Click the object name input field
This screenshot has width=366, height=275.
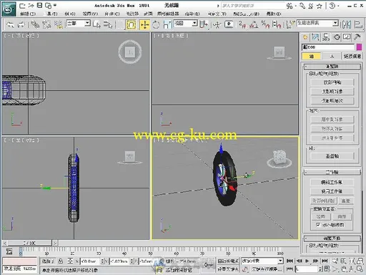pyautogui.click(x=328, y=47)
